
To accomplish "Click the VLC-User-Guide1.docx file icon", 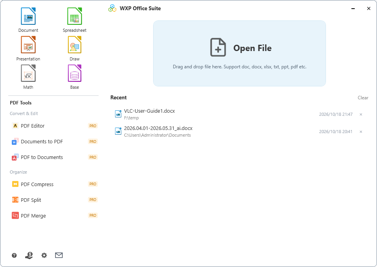I will pyautogui.click(x=118, y=114).
